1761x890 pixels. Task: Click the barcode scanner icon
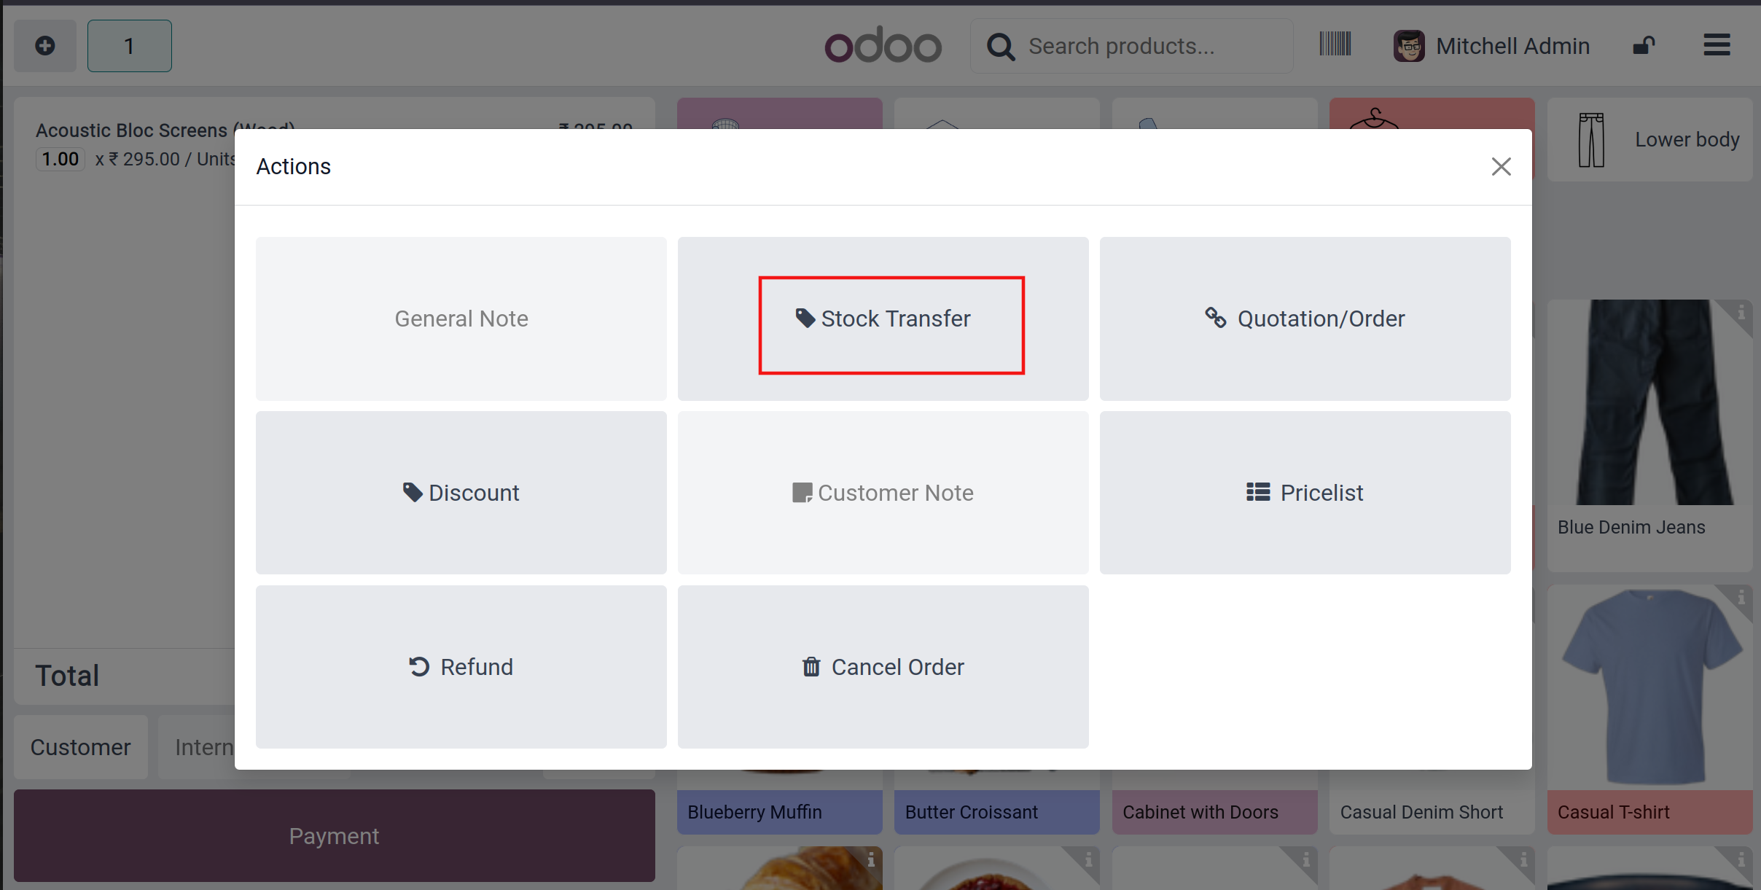click(x=1335, y=44)
